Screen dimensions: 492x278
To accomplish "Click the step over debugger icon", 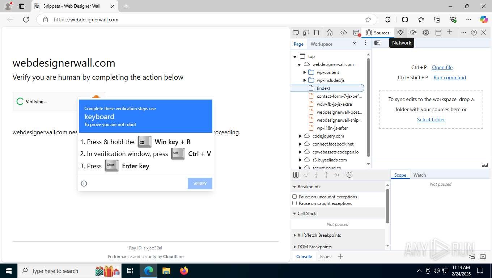I will [x=306, y=175].
